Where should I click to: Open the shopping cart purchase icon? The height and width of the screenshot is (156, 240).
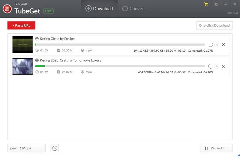(206, 4)
